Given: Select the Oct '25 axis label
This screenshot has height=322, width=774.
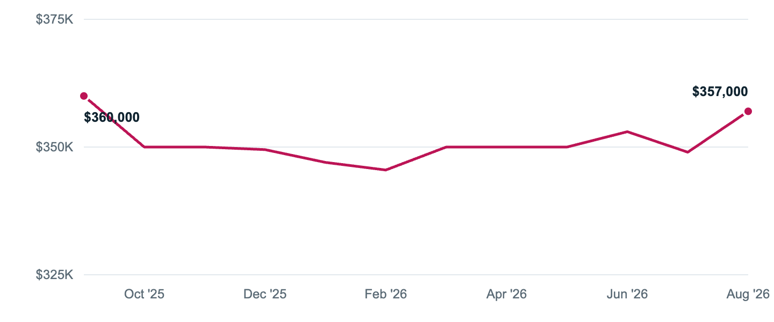Looking at the screenshot, I should point(144,294).
